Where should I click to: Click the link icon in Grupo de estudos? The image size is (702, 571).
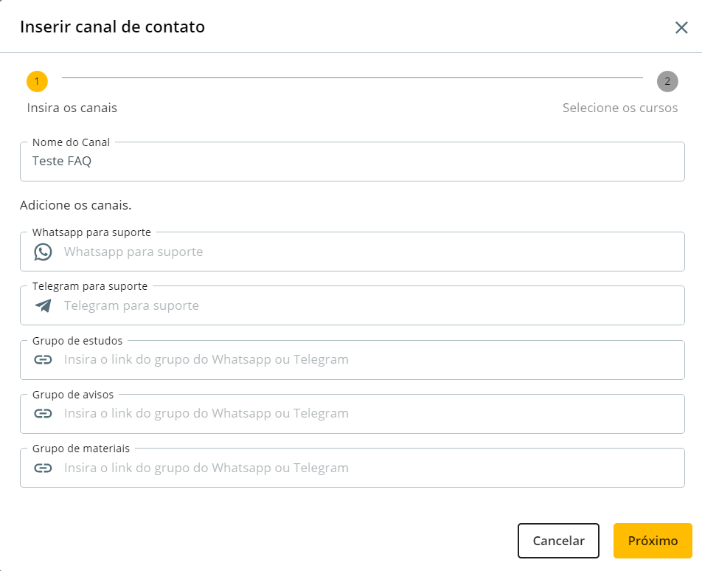(x=44, y=360)
